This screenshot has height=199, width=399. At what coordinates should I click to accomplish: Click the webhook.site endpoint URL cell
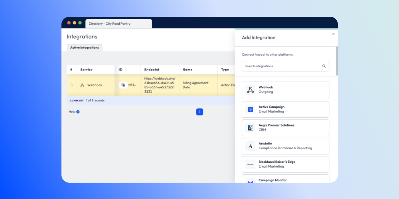tap(160, 85)
